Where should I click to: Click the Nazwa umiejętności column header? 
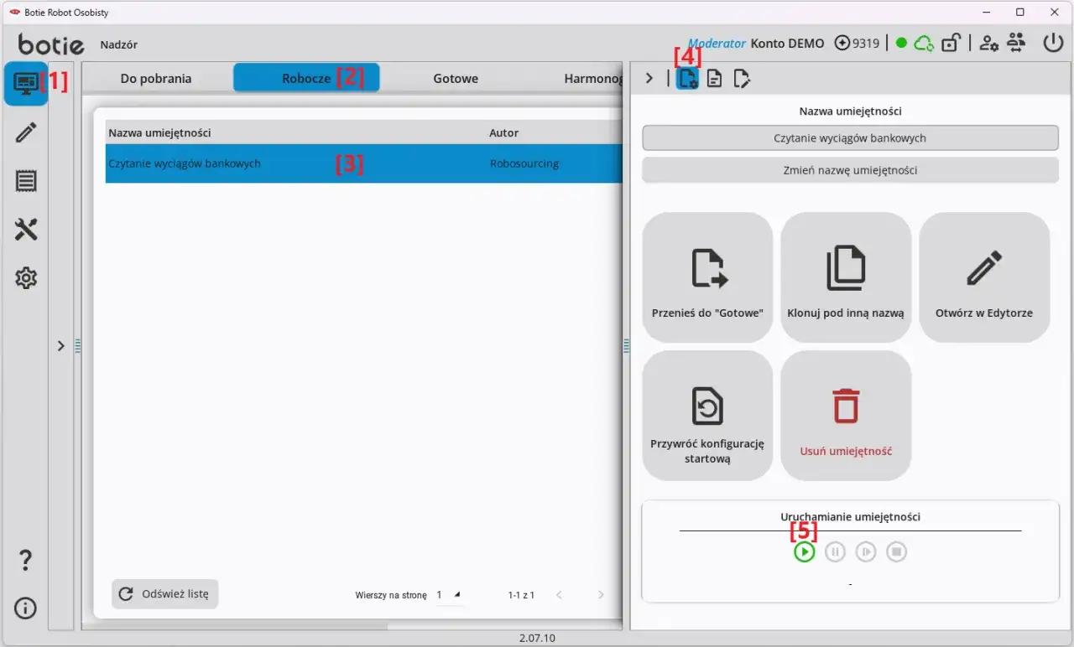[159, 132]
